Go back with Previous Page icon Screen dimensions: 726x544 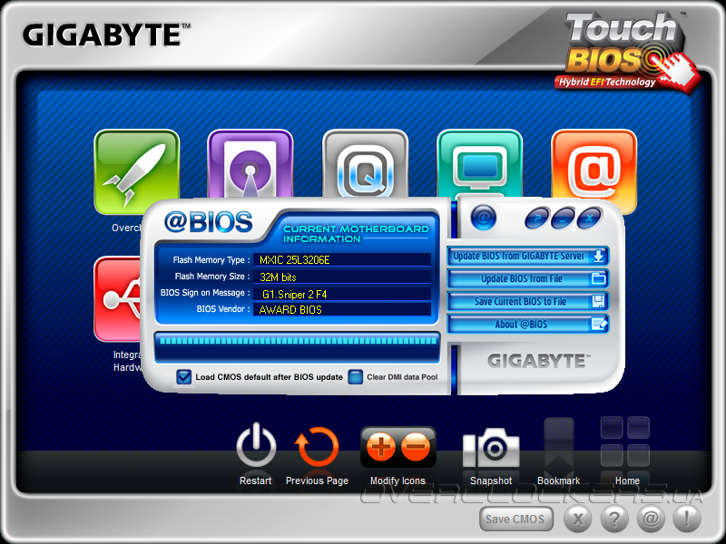pos(317,447)
